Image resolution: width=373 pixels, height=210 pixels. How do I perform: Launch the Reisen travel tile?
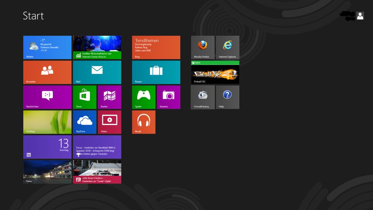(156, 72)
